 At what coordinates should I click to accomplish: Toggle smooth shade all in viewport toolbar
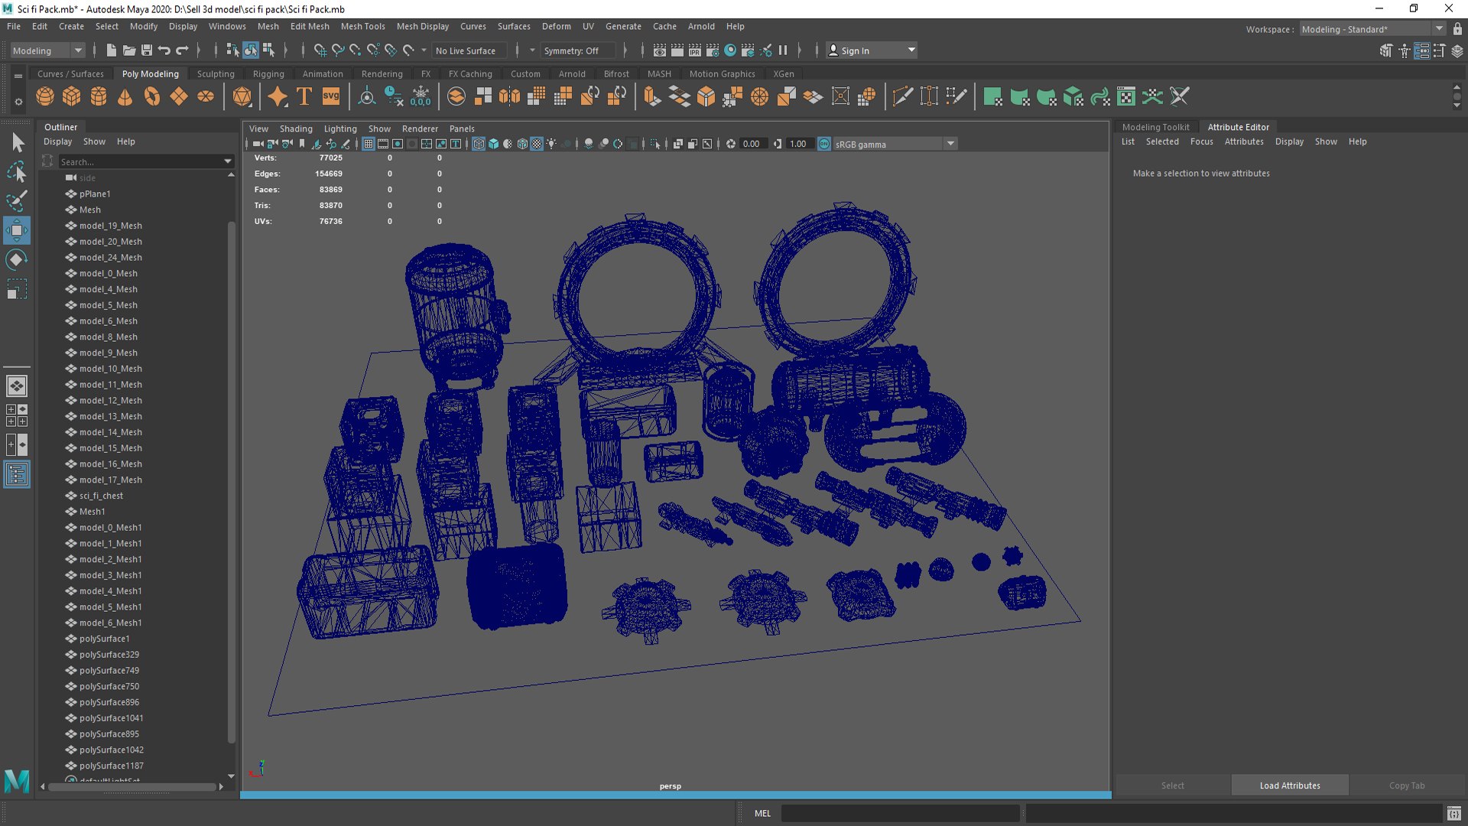coord(493,144)
